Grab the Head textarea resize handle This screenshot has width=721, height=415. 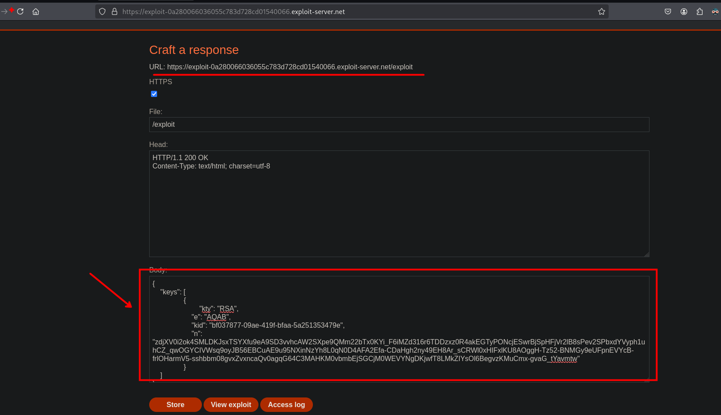tap(646, 254)
